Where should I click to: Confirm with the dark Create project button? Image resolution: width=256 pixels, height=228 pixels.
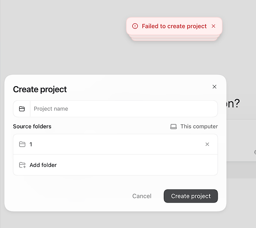coord(191,196)
